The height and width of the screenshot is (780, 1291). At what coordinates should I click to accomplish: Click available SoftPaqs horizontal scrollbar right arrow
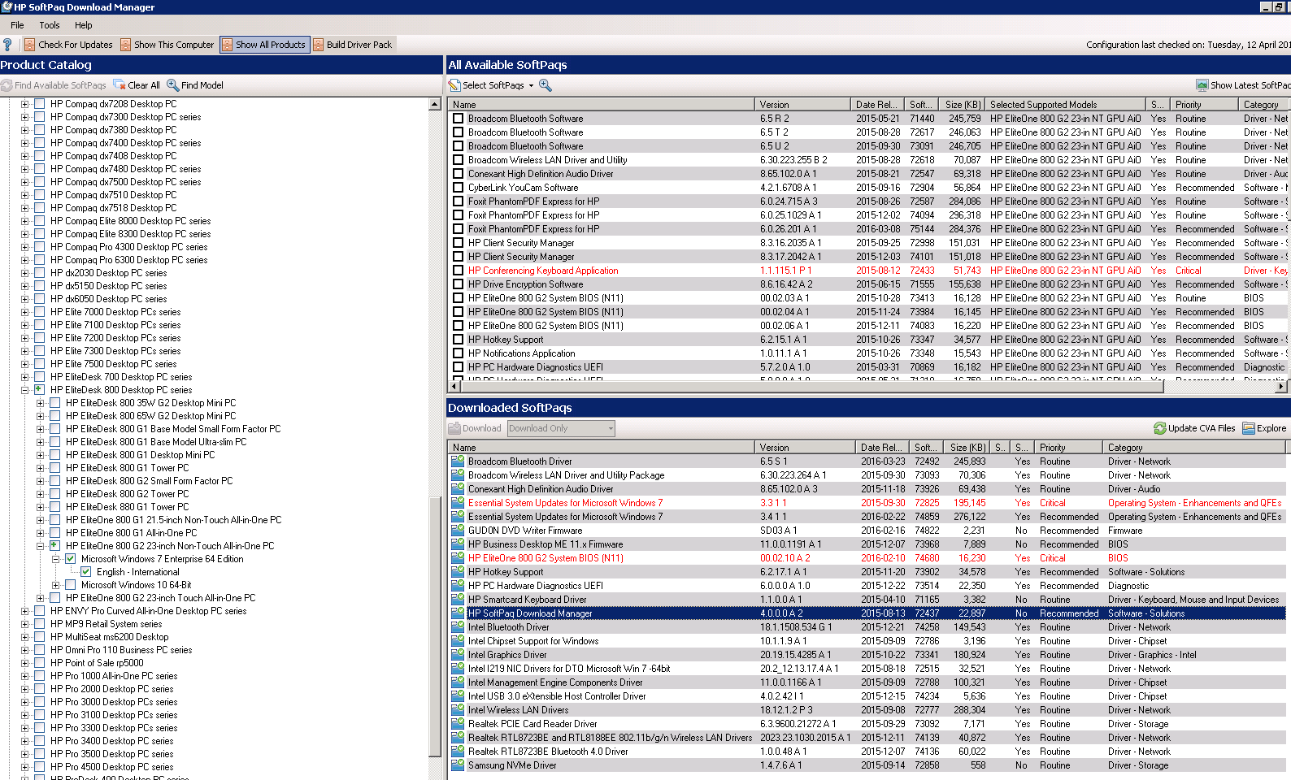(1281, 388)
